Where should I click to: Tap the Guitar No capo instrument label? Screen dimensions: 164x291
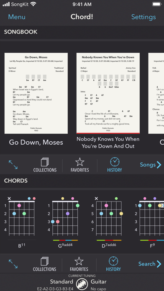click(x=99, y=285)
